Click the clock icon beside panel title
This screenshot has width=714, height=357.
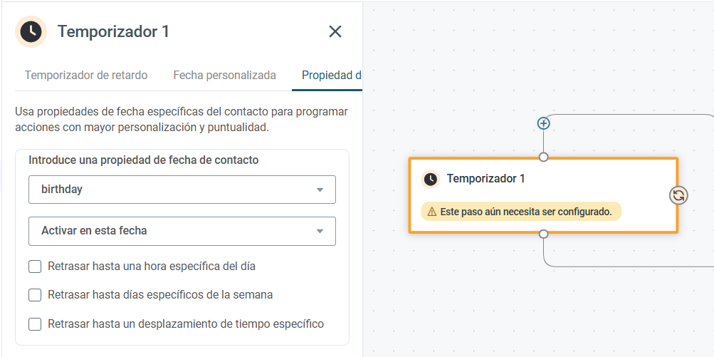(x=31, y=31)
